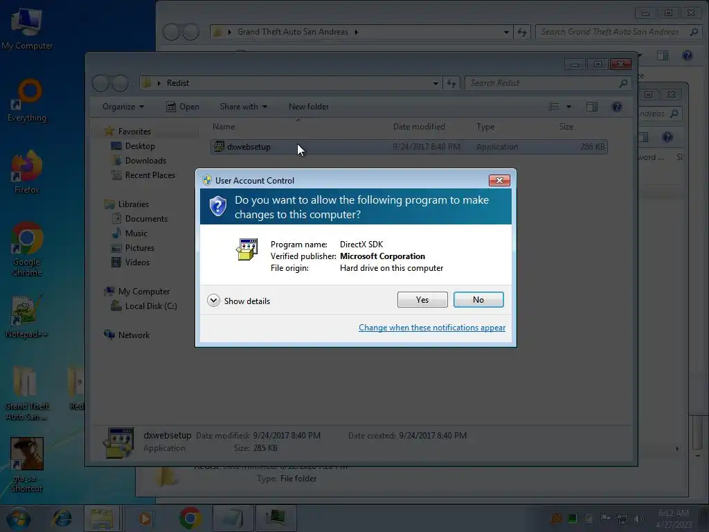Select the dxwebsetup file in Redist window
Image resolution: width=709 pixels, height=532 pixels.
409,147
